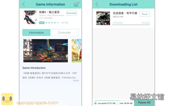Image resolution: width=172 pixels, height=106 pixels.
Task: Open downloads list via download tray icon
Action: tap(76, 4)
